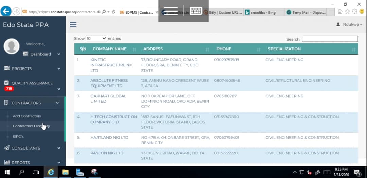Click the fourth pinned taskbar app icon
367x178 pixels.
point(94,172)
